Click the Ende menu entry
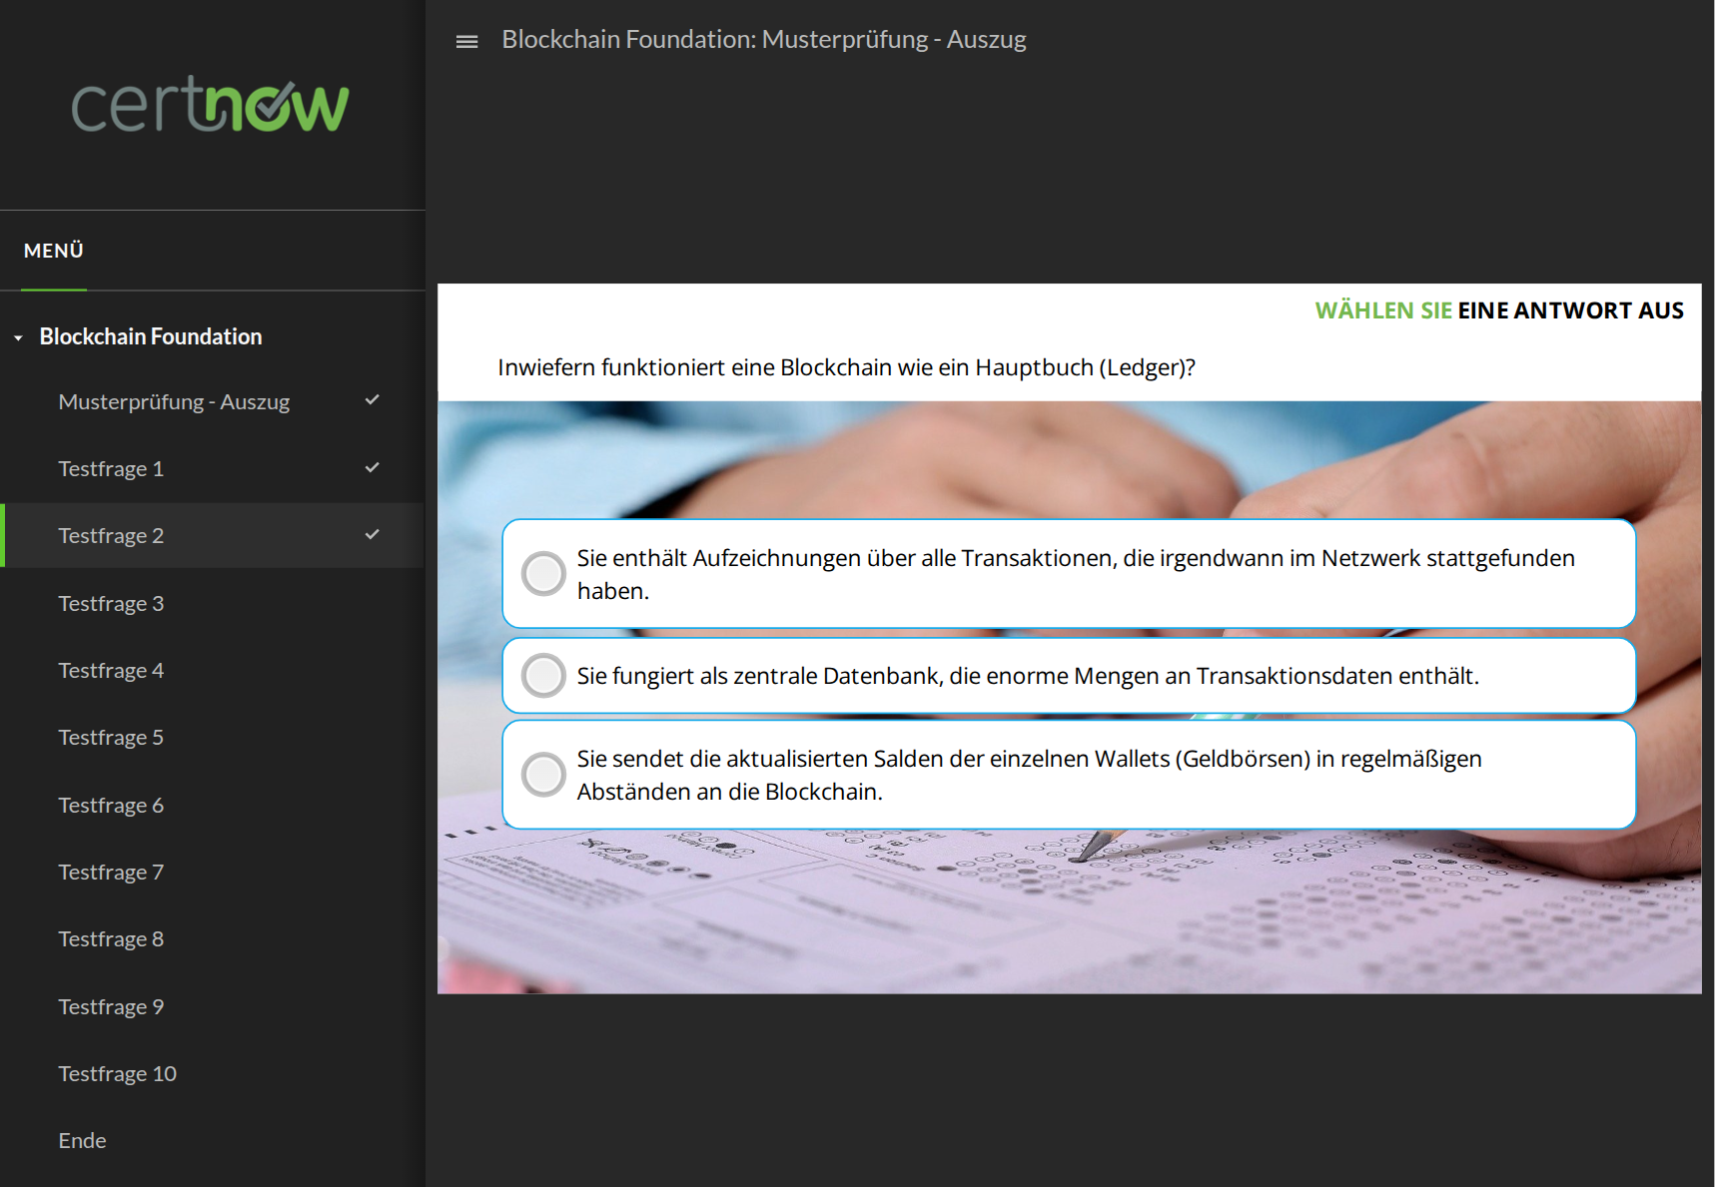This screenshot has height=1187, width=1715. (82, 1141)
